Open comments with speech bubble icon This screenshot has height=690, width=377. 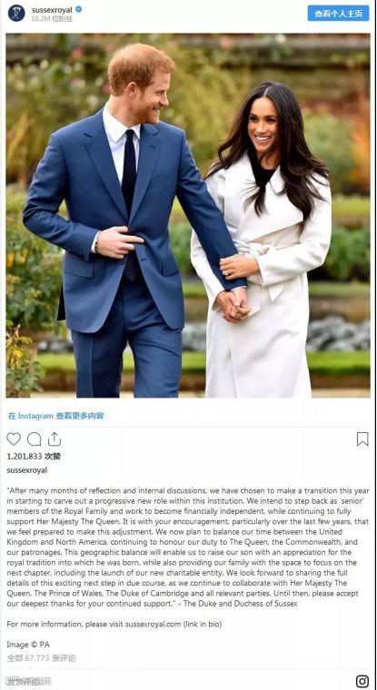(x=34, y=439)
